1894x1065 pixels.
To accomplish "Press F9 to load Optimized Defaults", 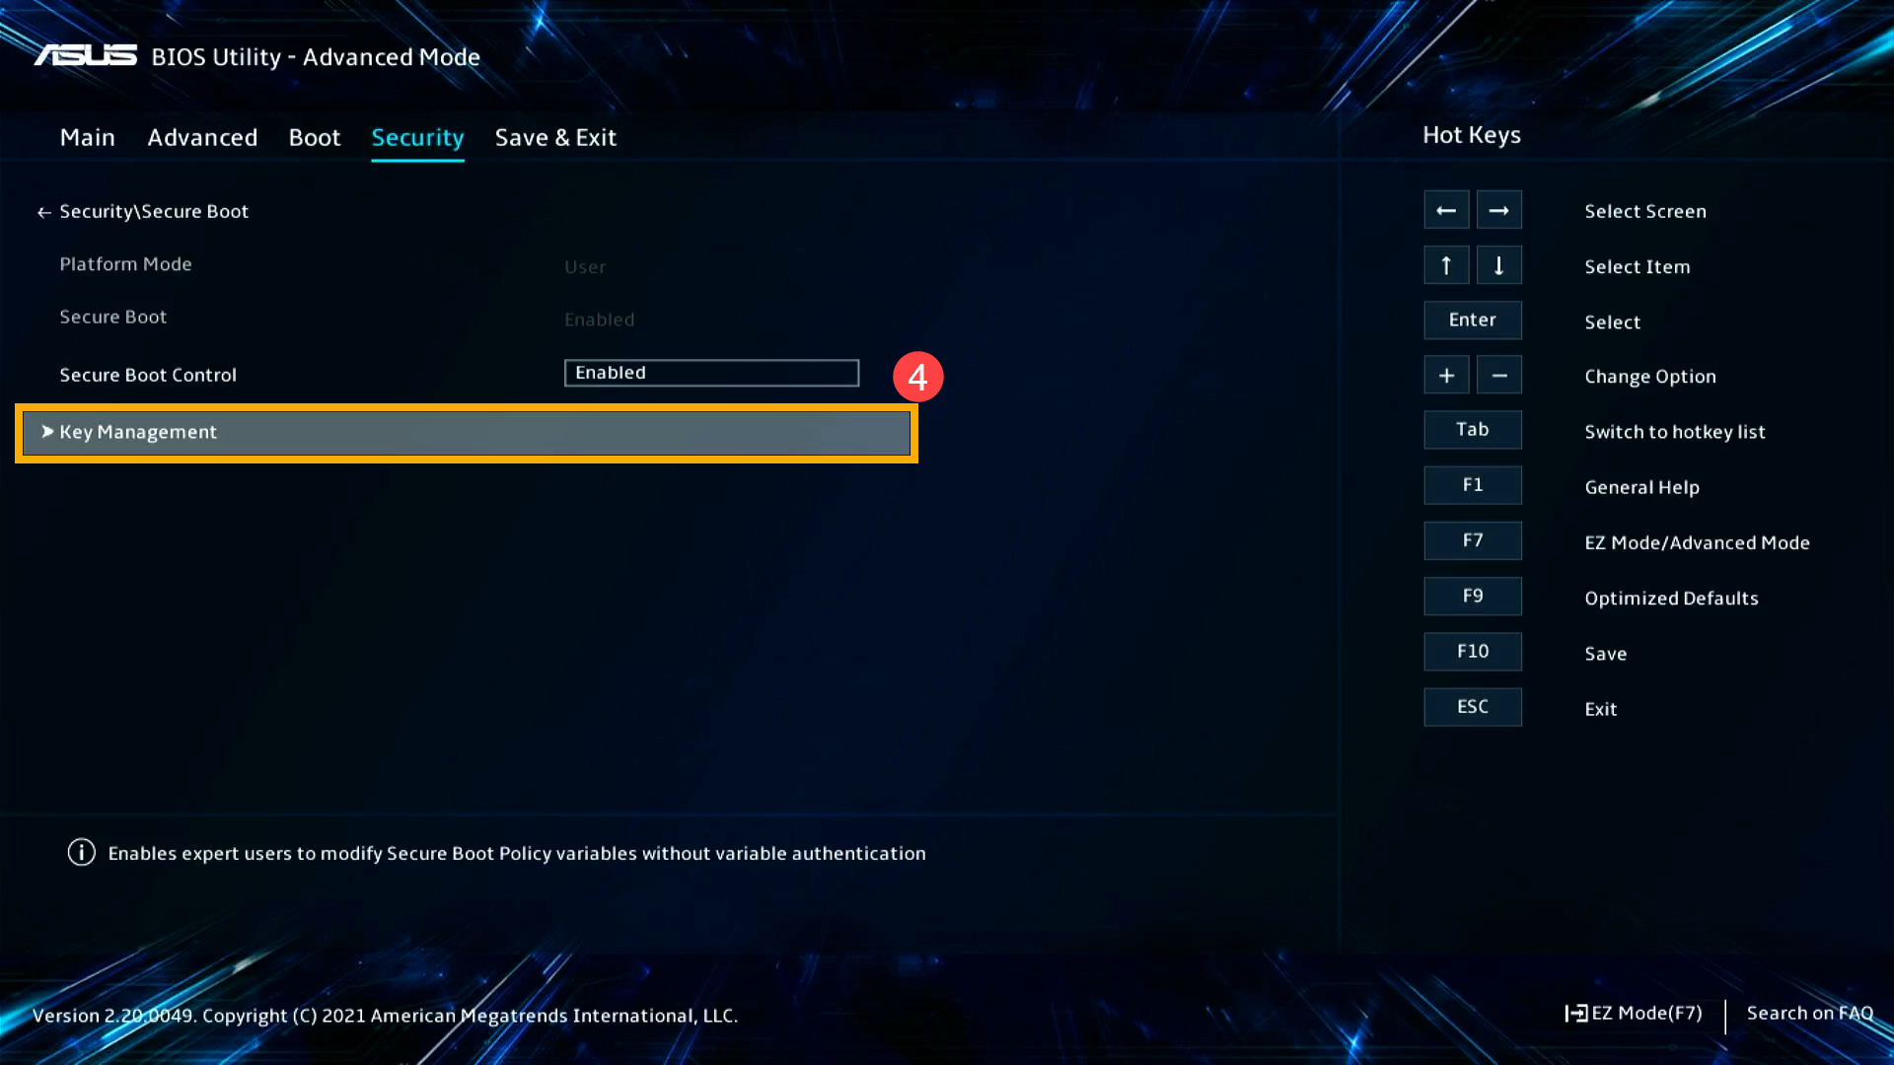I will (x=1473, y=596).
